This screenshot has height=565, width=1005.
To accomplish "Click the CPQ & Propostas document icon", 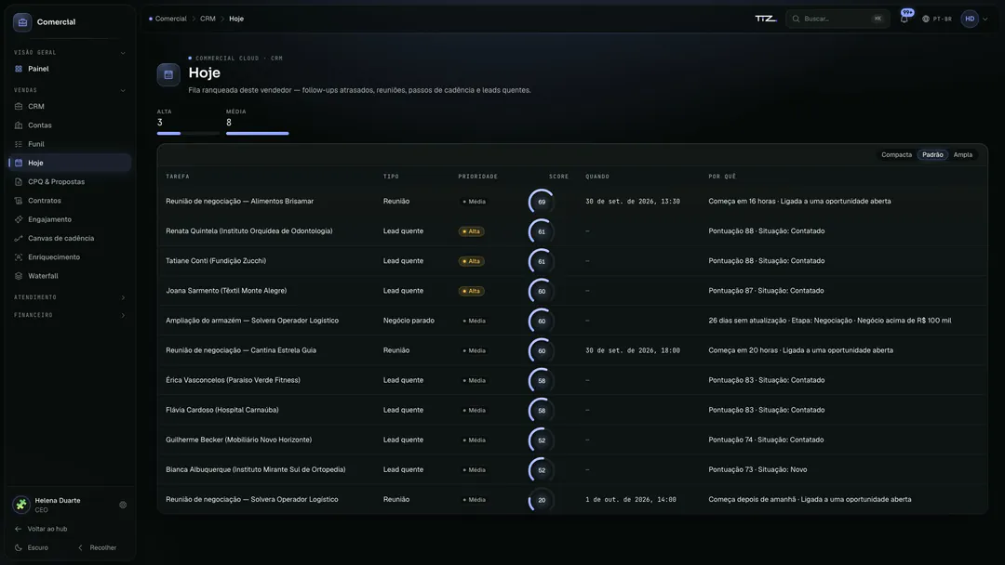I will 19,182.
